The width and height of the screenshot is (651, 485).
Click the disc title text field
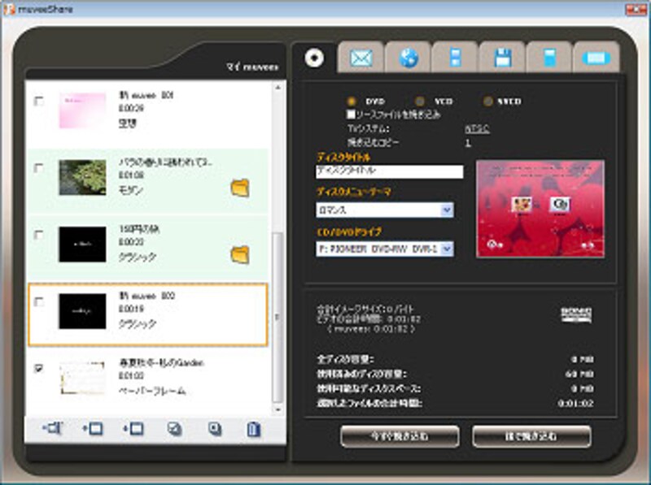point(389,171)
